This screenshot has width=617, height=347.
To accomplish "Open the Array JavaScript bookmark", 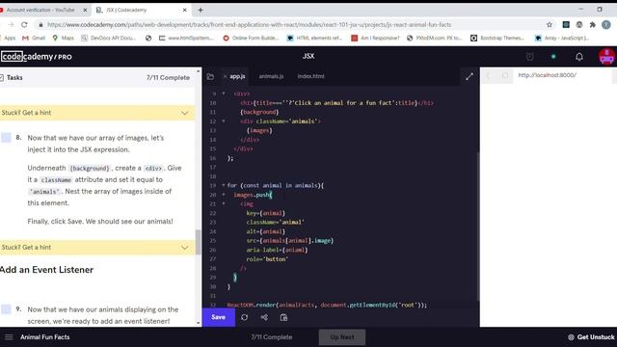I will click(x=562, y=39).
